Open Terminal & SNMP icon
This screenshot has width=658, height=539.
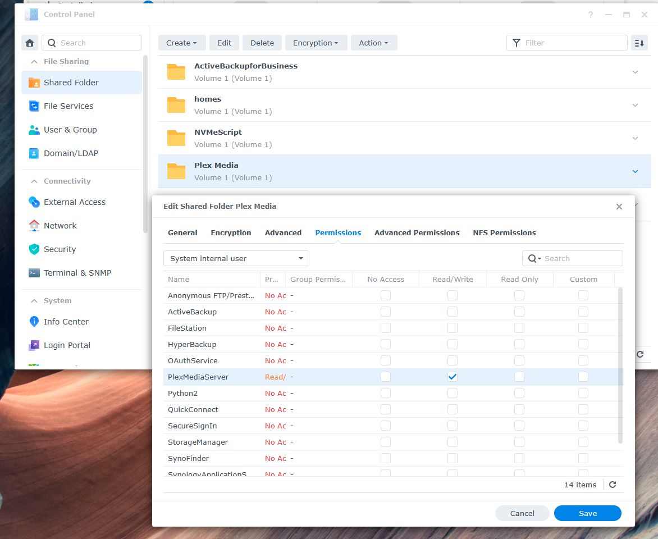pos(34,273)
